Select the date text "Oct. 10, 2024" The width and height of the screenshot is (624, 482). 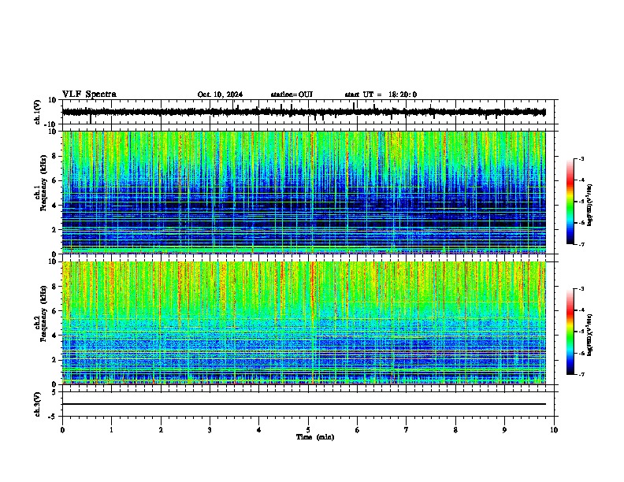click(x=220, y=95)
